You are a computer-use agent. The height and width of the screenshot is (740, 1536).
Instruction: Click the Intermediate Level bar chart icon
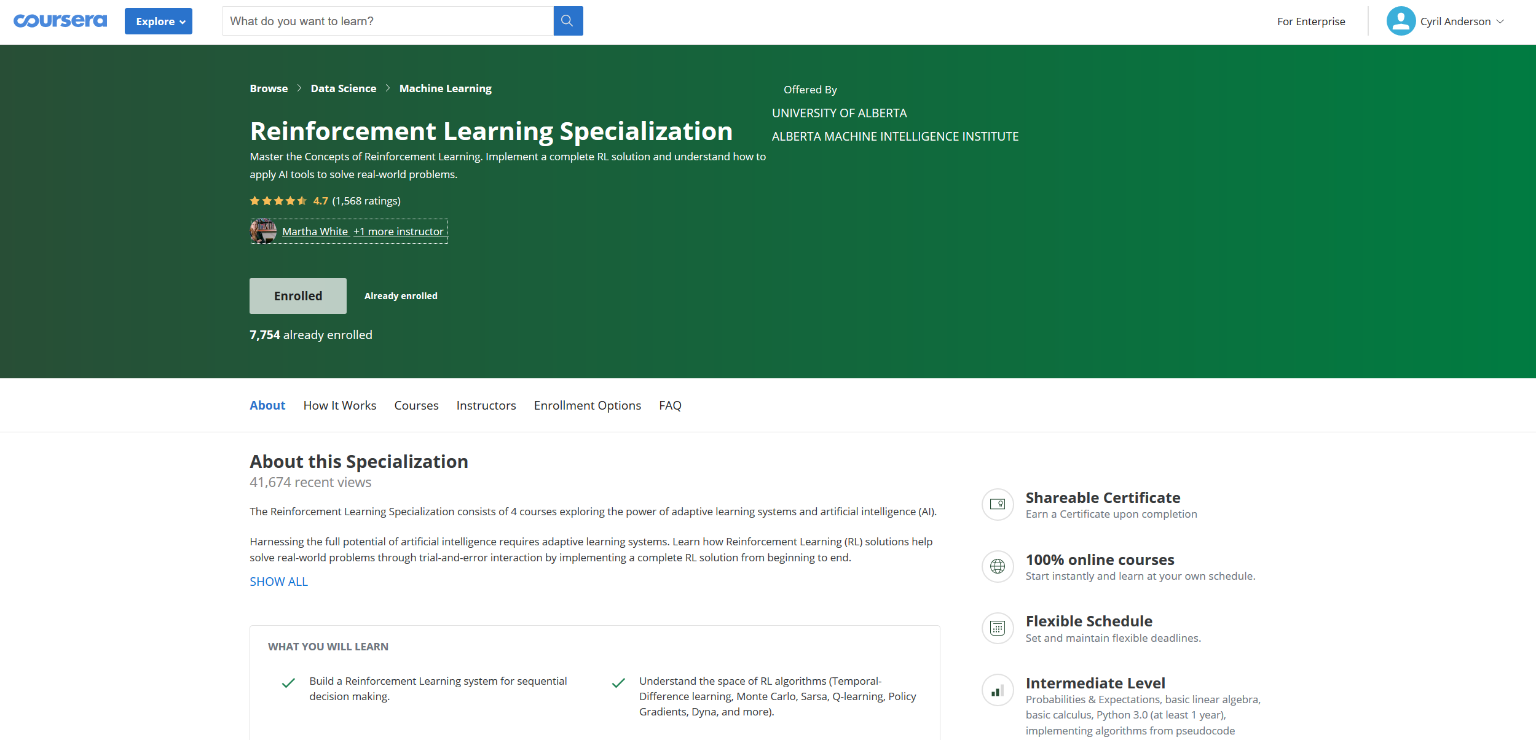pyautogui.click(x=998, y=690)
